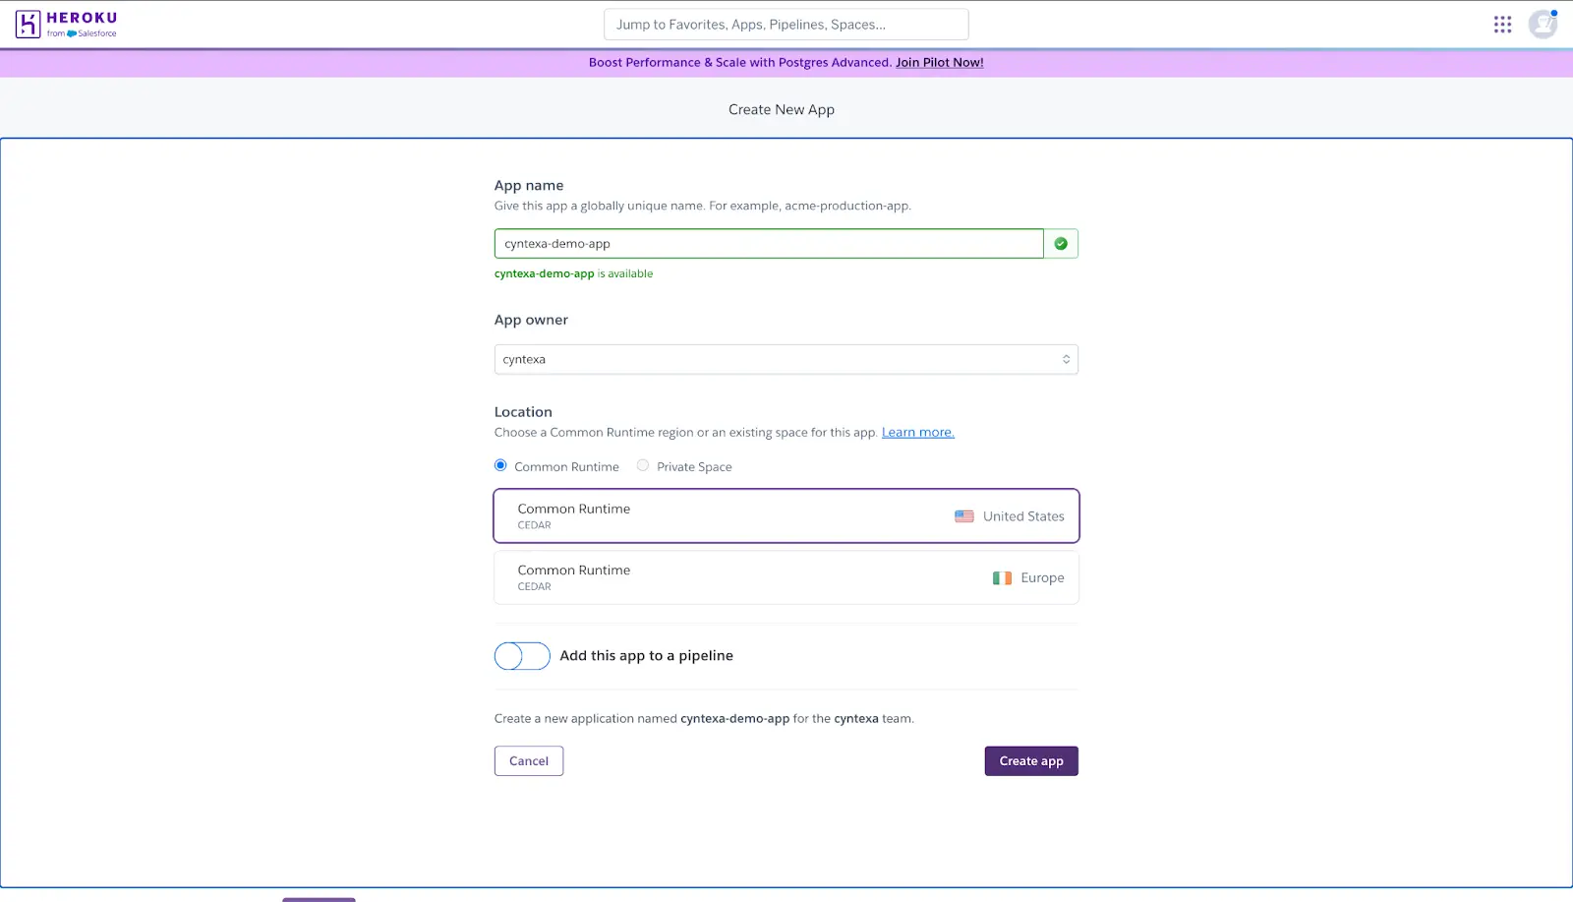Select the Private Space radio option

pyautogui.click(x=643, y=465)
